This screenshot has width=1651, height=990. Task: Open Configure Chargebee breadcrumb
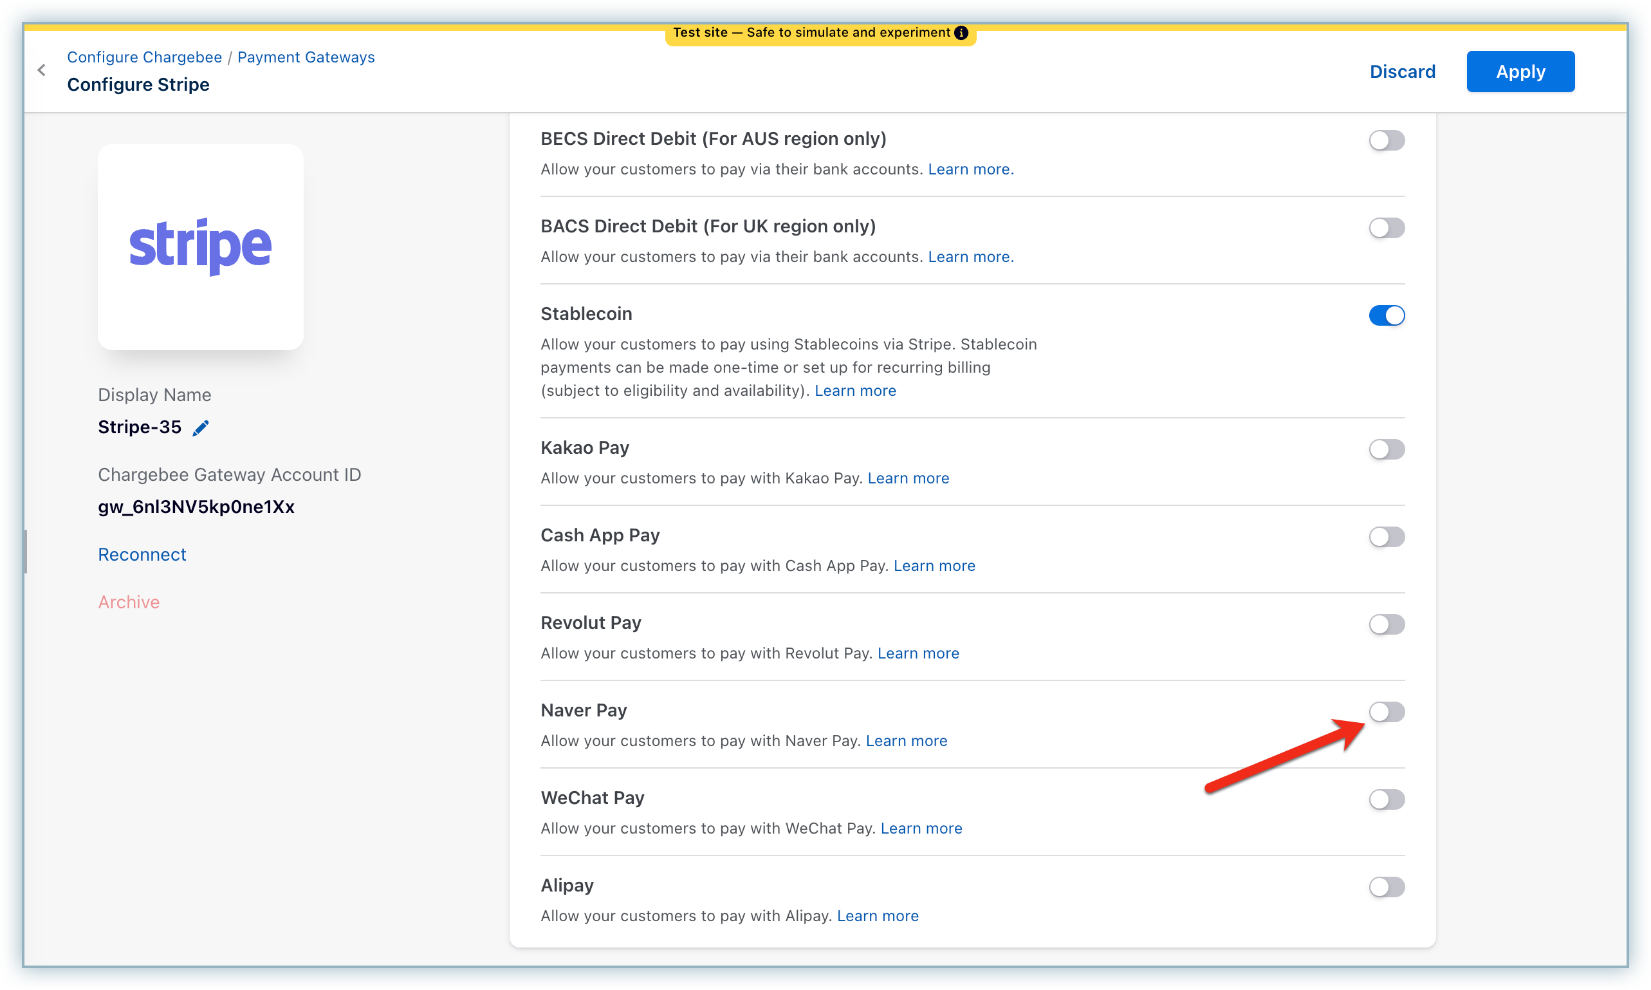[144, 57]
